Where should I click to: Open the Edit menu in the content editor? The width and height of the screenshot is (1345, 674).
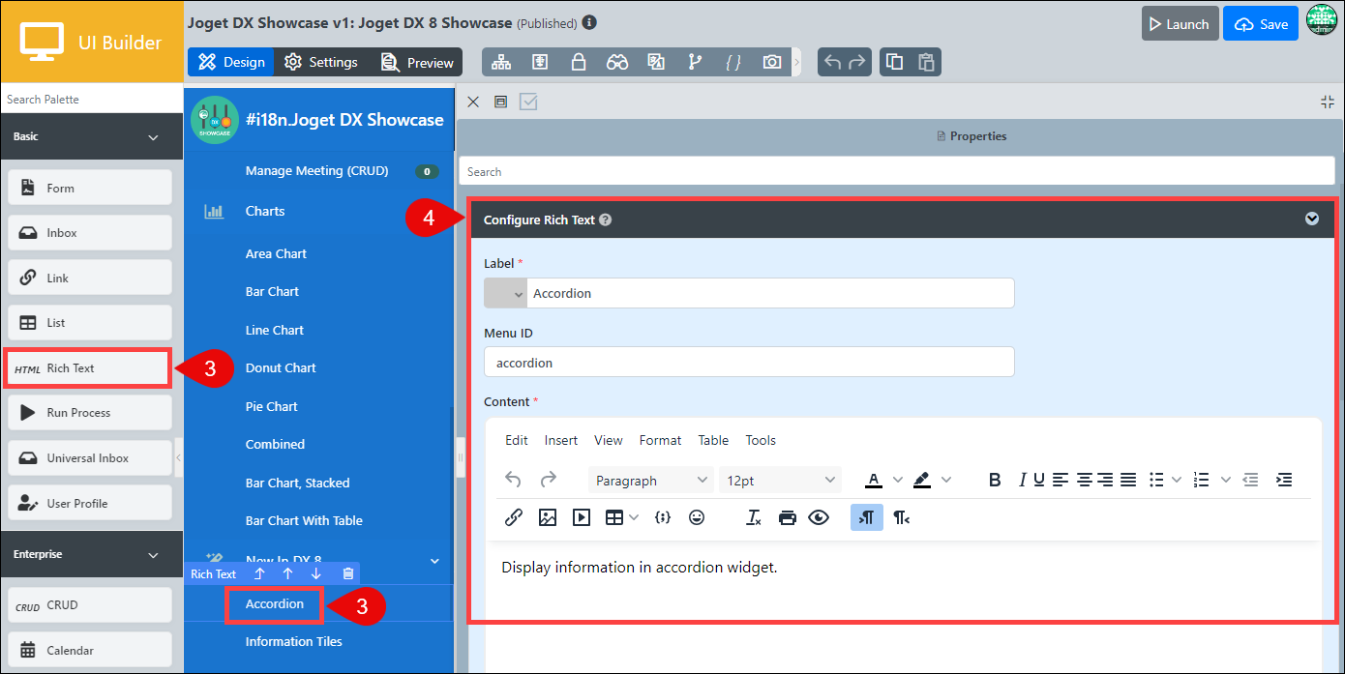click(x=517, y=440)
